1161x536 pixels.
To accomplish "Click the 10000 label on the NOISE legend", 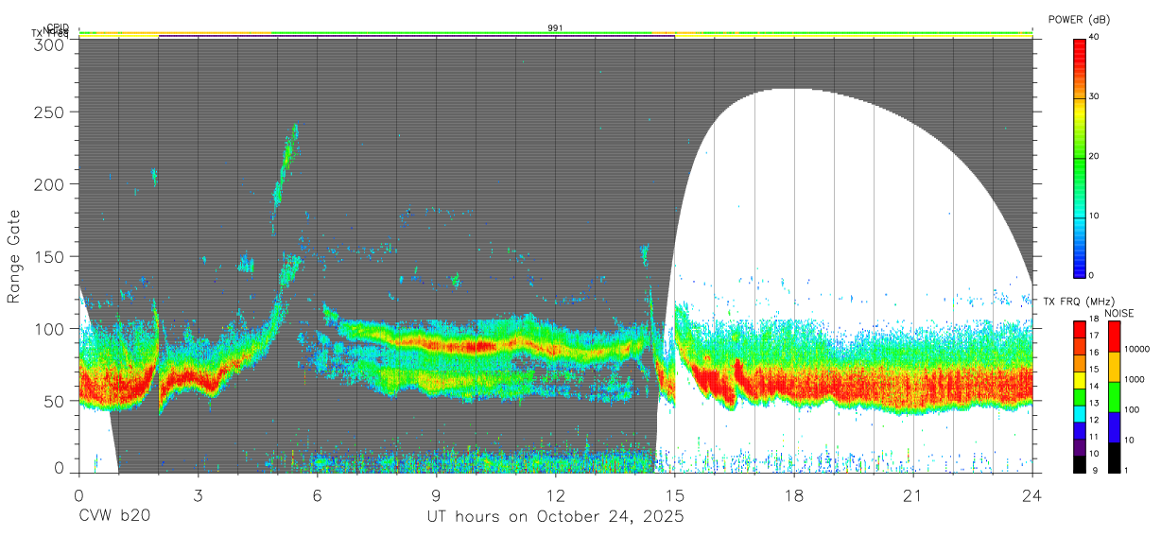I will (1138, 349).
